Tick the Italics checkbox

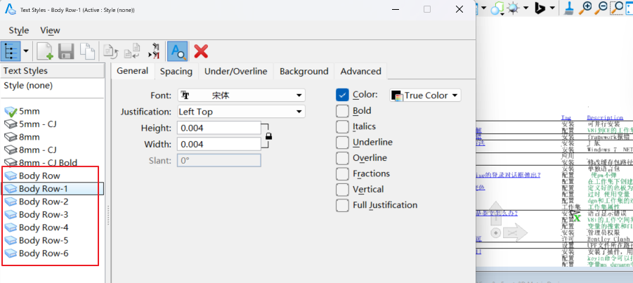coord(343,126)
